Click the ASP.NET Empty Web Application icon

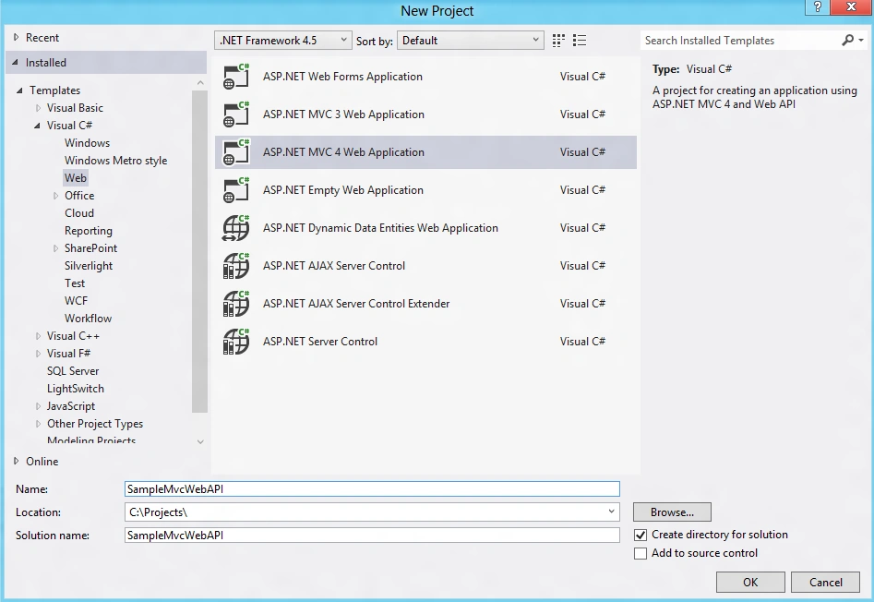click(x=235, y=190)
